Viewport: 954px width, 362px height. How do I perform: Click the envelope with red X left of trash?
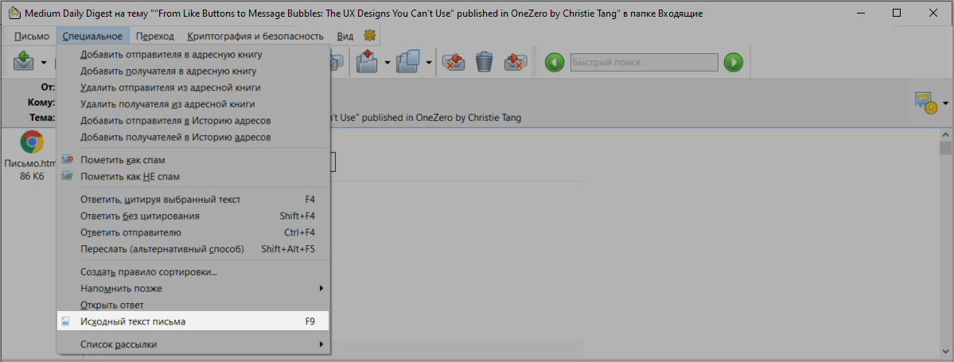pyautogui.click(x=454, y=61)
